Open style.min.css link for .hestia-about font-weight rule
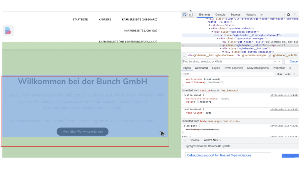301x169 pixels. [x=284, y=109]
